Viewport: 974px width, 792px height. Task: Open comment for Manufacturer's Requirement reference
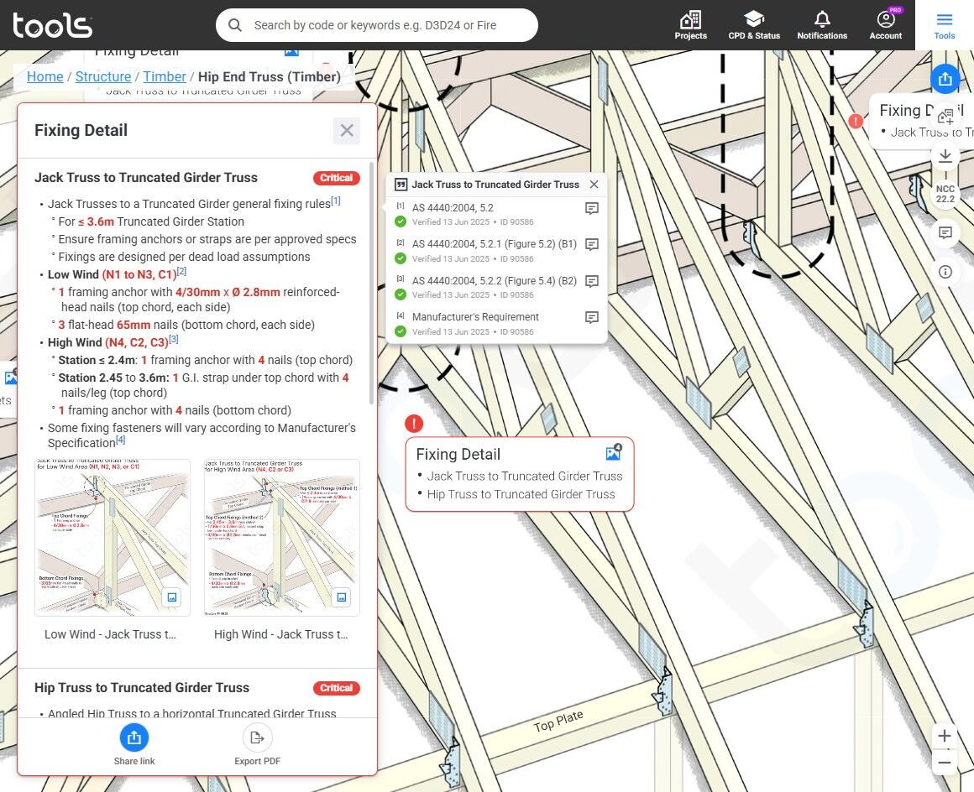[591, 317]
